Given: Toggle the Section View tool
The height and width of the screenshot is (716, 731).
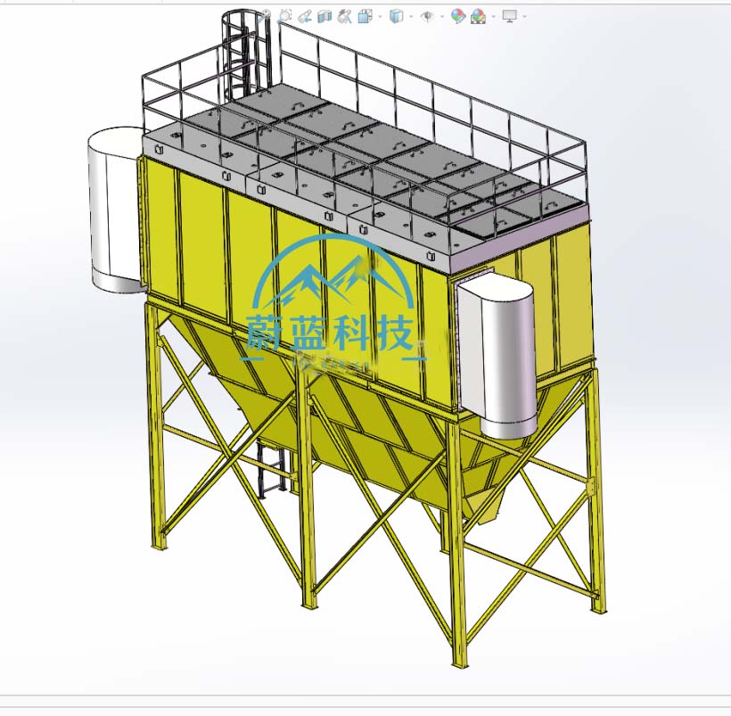Looking at the screenshot, I should tap(324, 16).
